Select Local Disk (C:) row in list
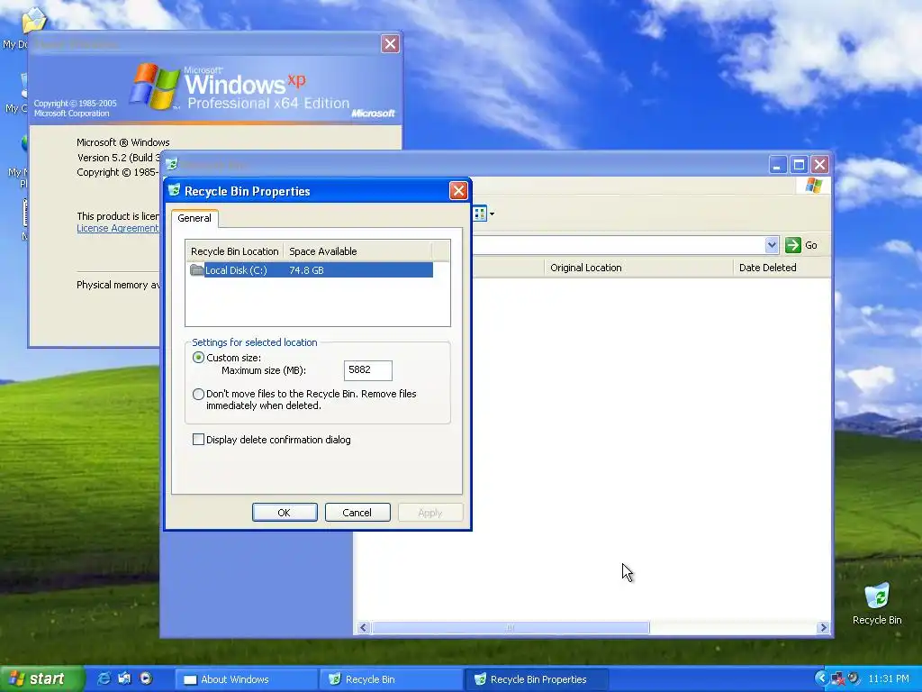The width and height of the screenshot is (922, 692). point(312,270)
